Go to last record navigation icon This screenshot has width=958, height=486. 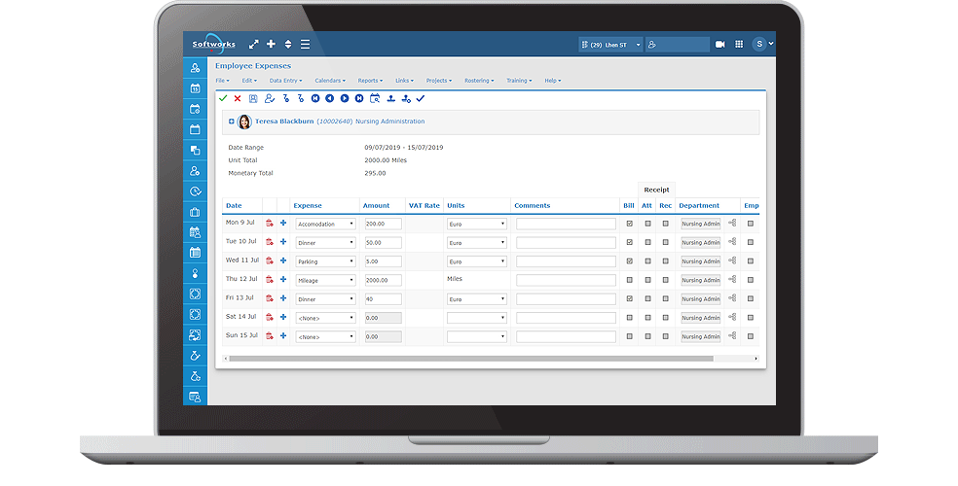coord(359,98)
